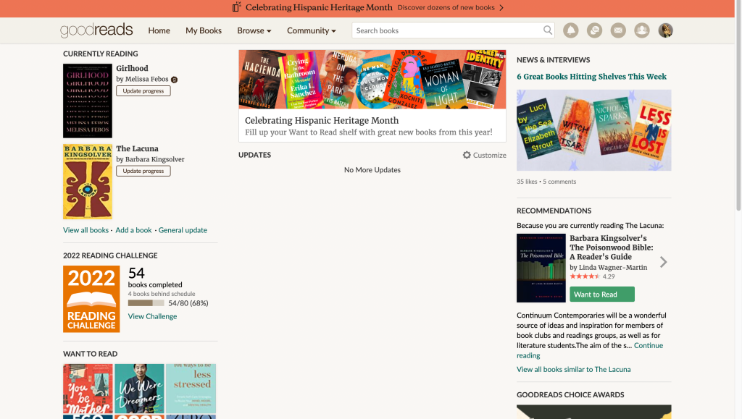Open the messages envelope icon
This screenshot has height=419, width=742.
[618, 30]
